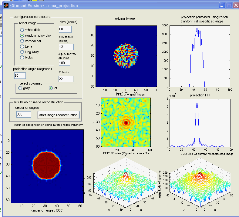Switch colormap to gray

pyautogui.click(x=20, y=88)
